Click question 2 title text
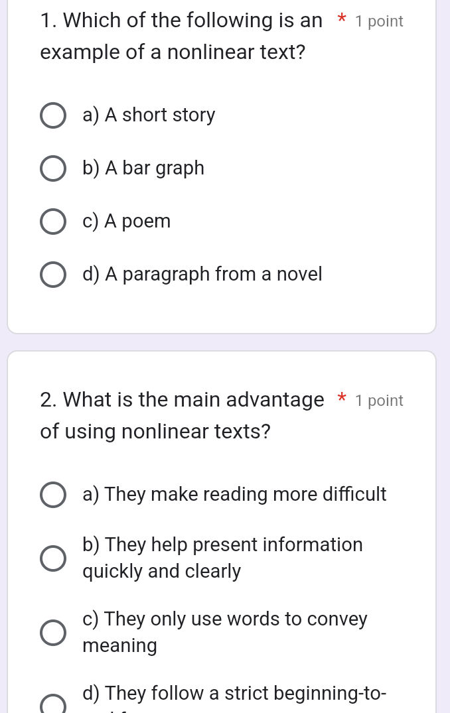 pos(179,415)
